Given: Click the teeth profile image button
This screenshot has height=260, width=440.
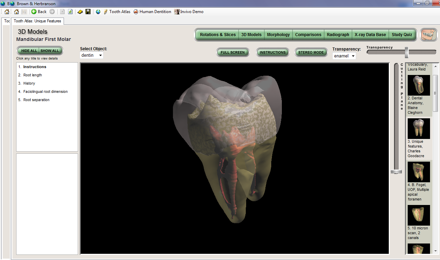Looking at the screenshot, I should click(428, 35).
